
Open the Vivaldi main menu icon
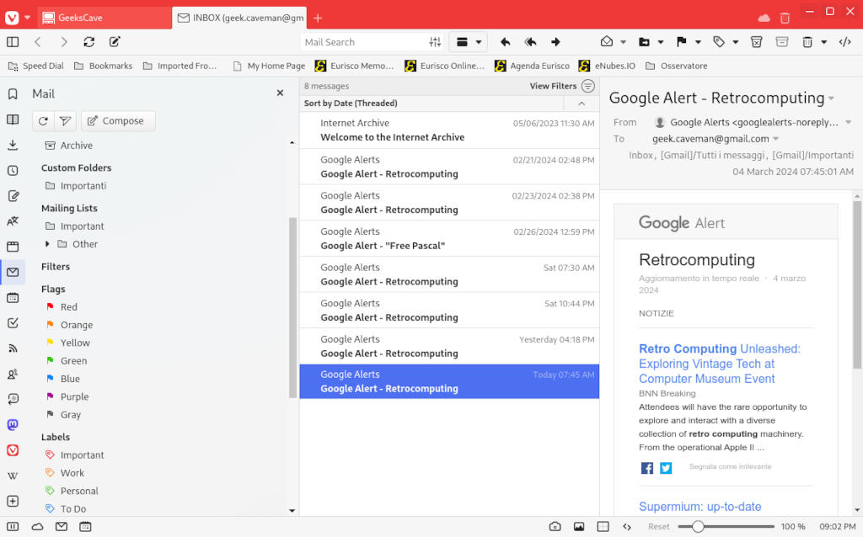tap(12, 18)
